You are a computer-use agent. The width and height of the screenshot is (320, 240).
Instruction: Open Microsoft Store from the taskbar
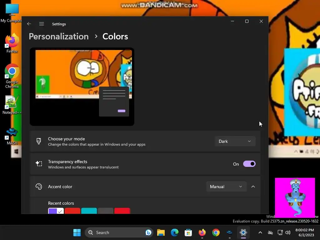(188, 232)
